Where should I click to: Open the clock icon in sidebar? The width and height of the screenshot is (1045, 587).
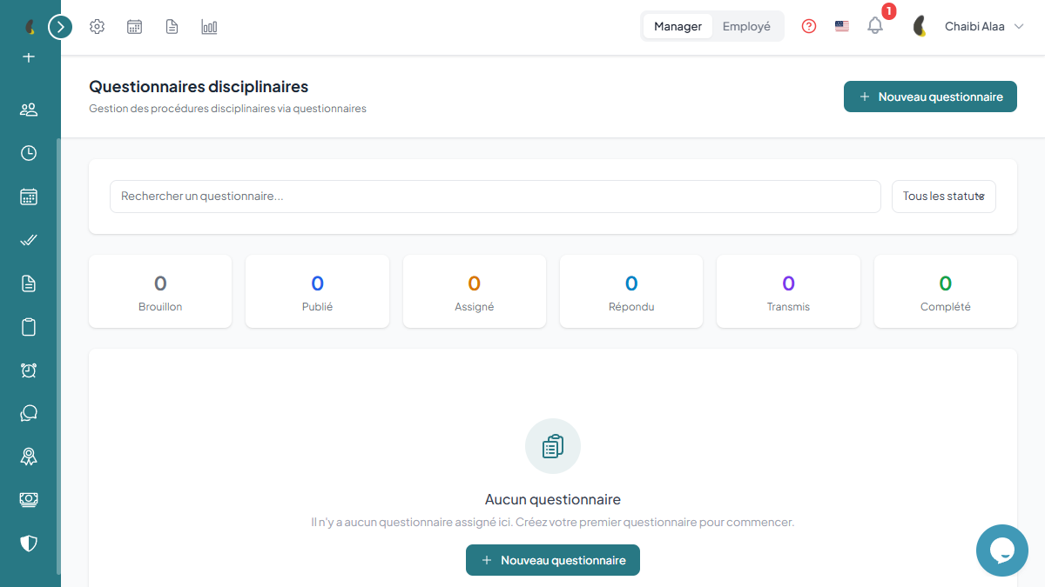pyautogui.click(x=29, y=153)
